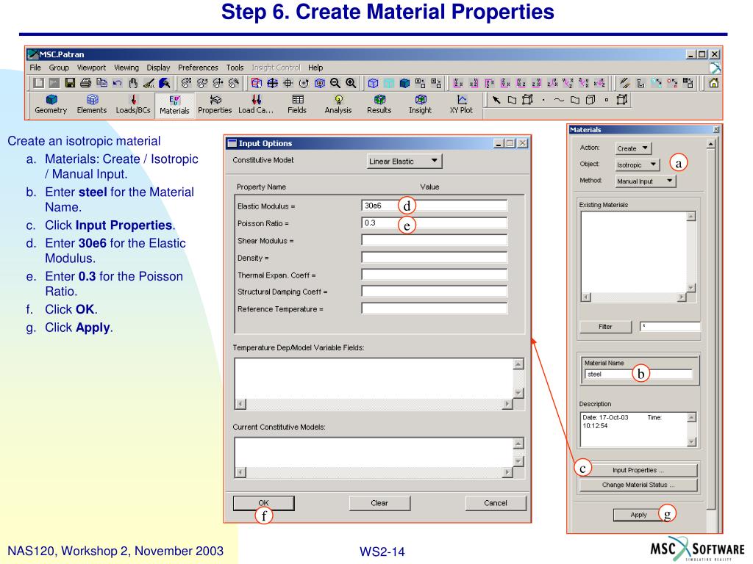Open the Viewport menu
753x564 pixels.
[x=91, y=68]
